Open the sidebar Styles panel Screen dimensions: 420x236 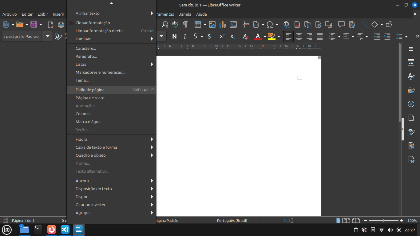click(411, 77)
